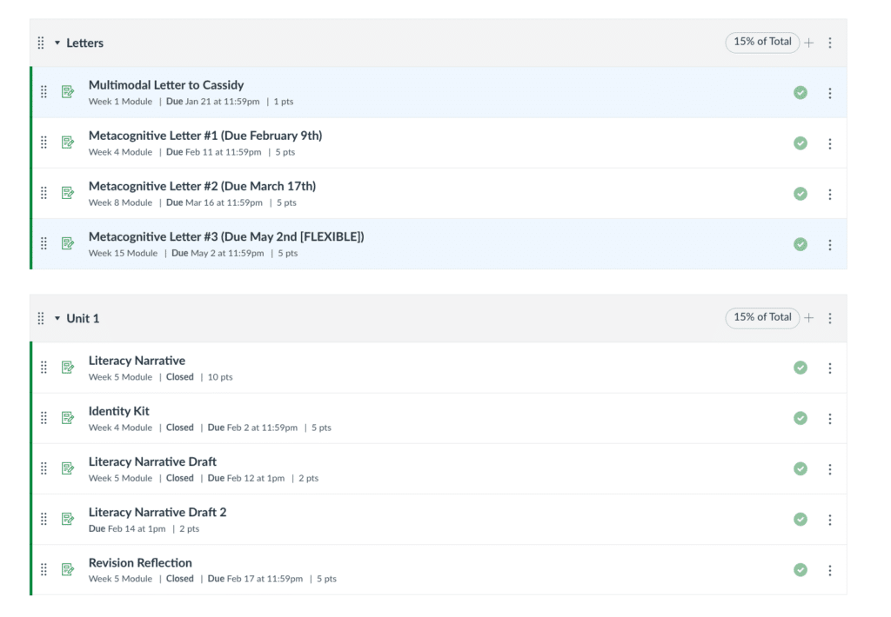Click the 15% of Total badge for Unit 1
891x617 pixels.
762,318
